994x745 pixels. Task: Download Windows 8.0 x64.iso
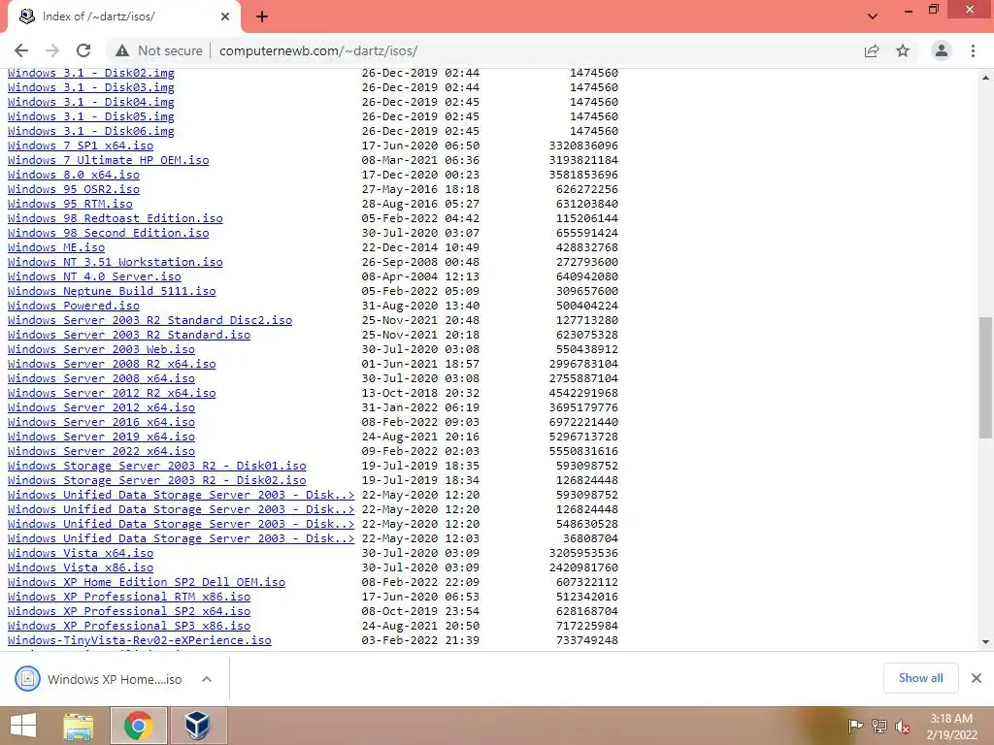[74, 175]
